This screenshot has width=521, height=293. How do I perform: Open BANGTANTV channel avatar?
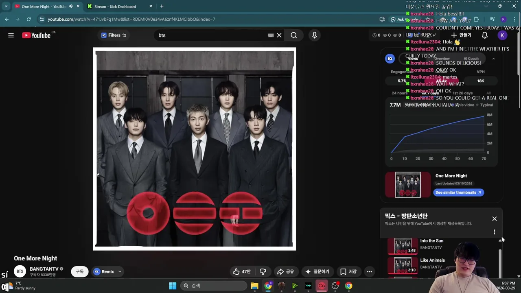20,271
